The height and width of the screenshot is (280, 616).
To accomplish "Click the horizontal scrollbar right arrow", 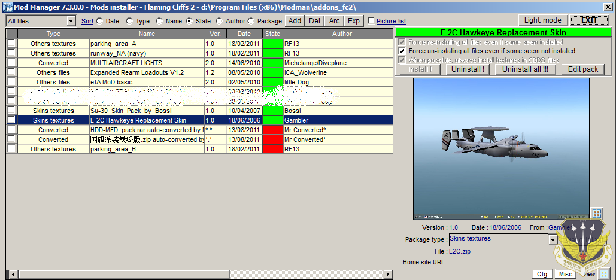I will click(389, 274).
